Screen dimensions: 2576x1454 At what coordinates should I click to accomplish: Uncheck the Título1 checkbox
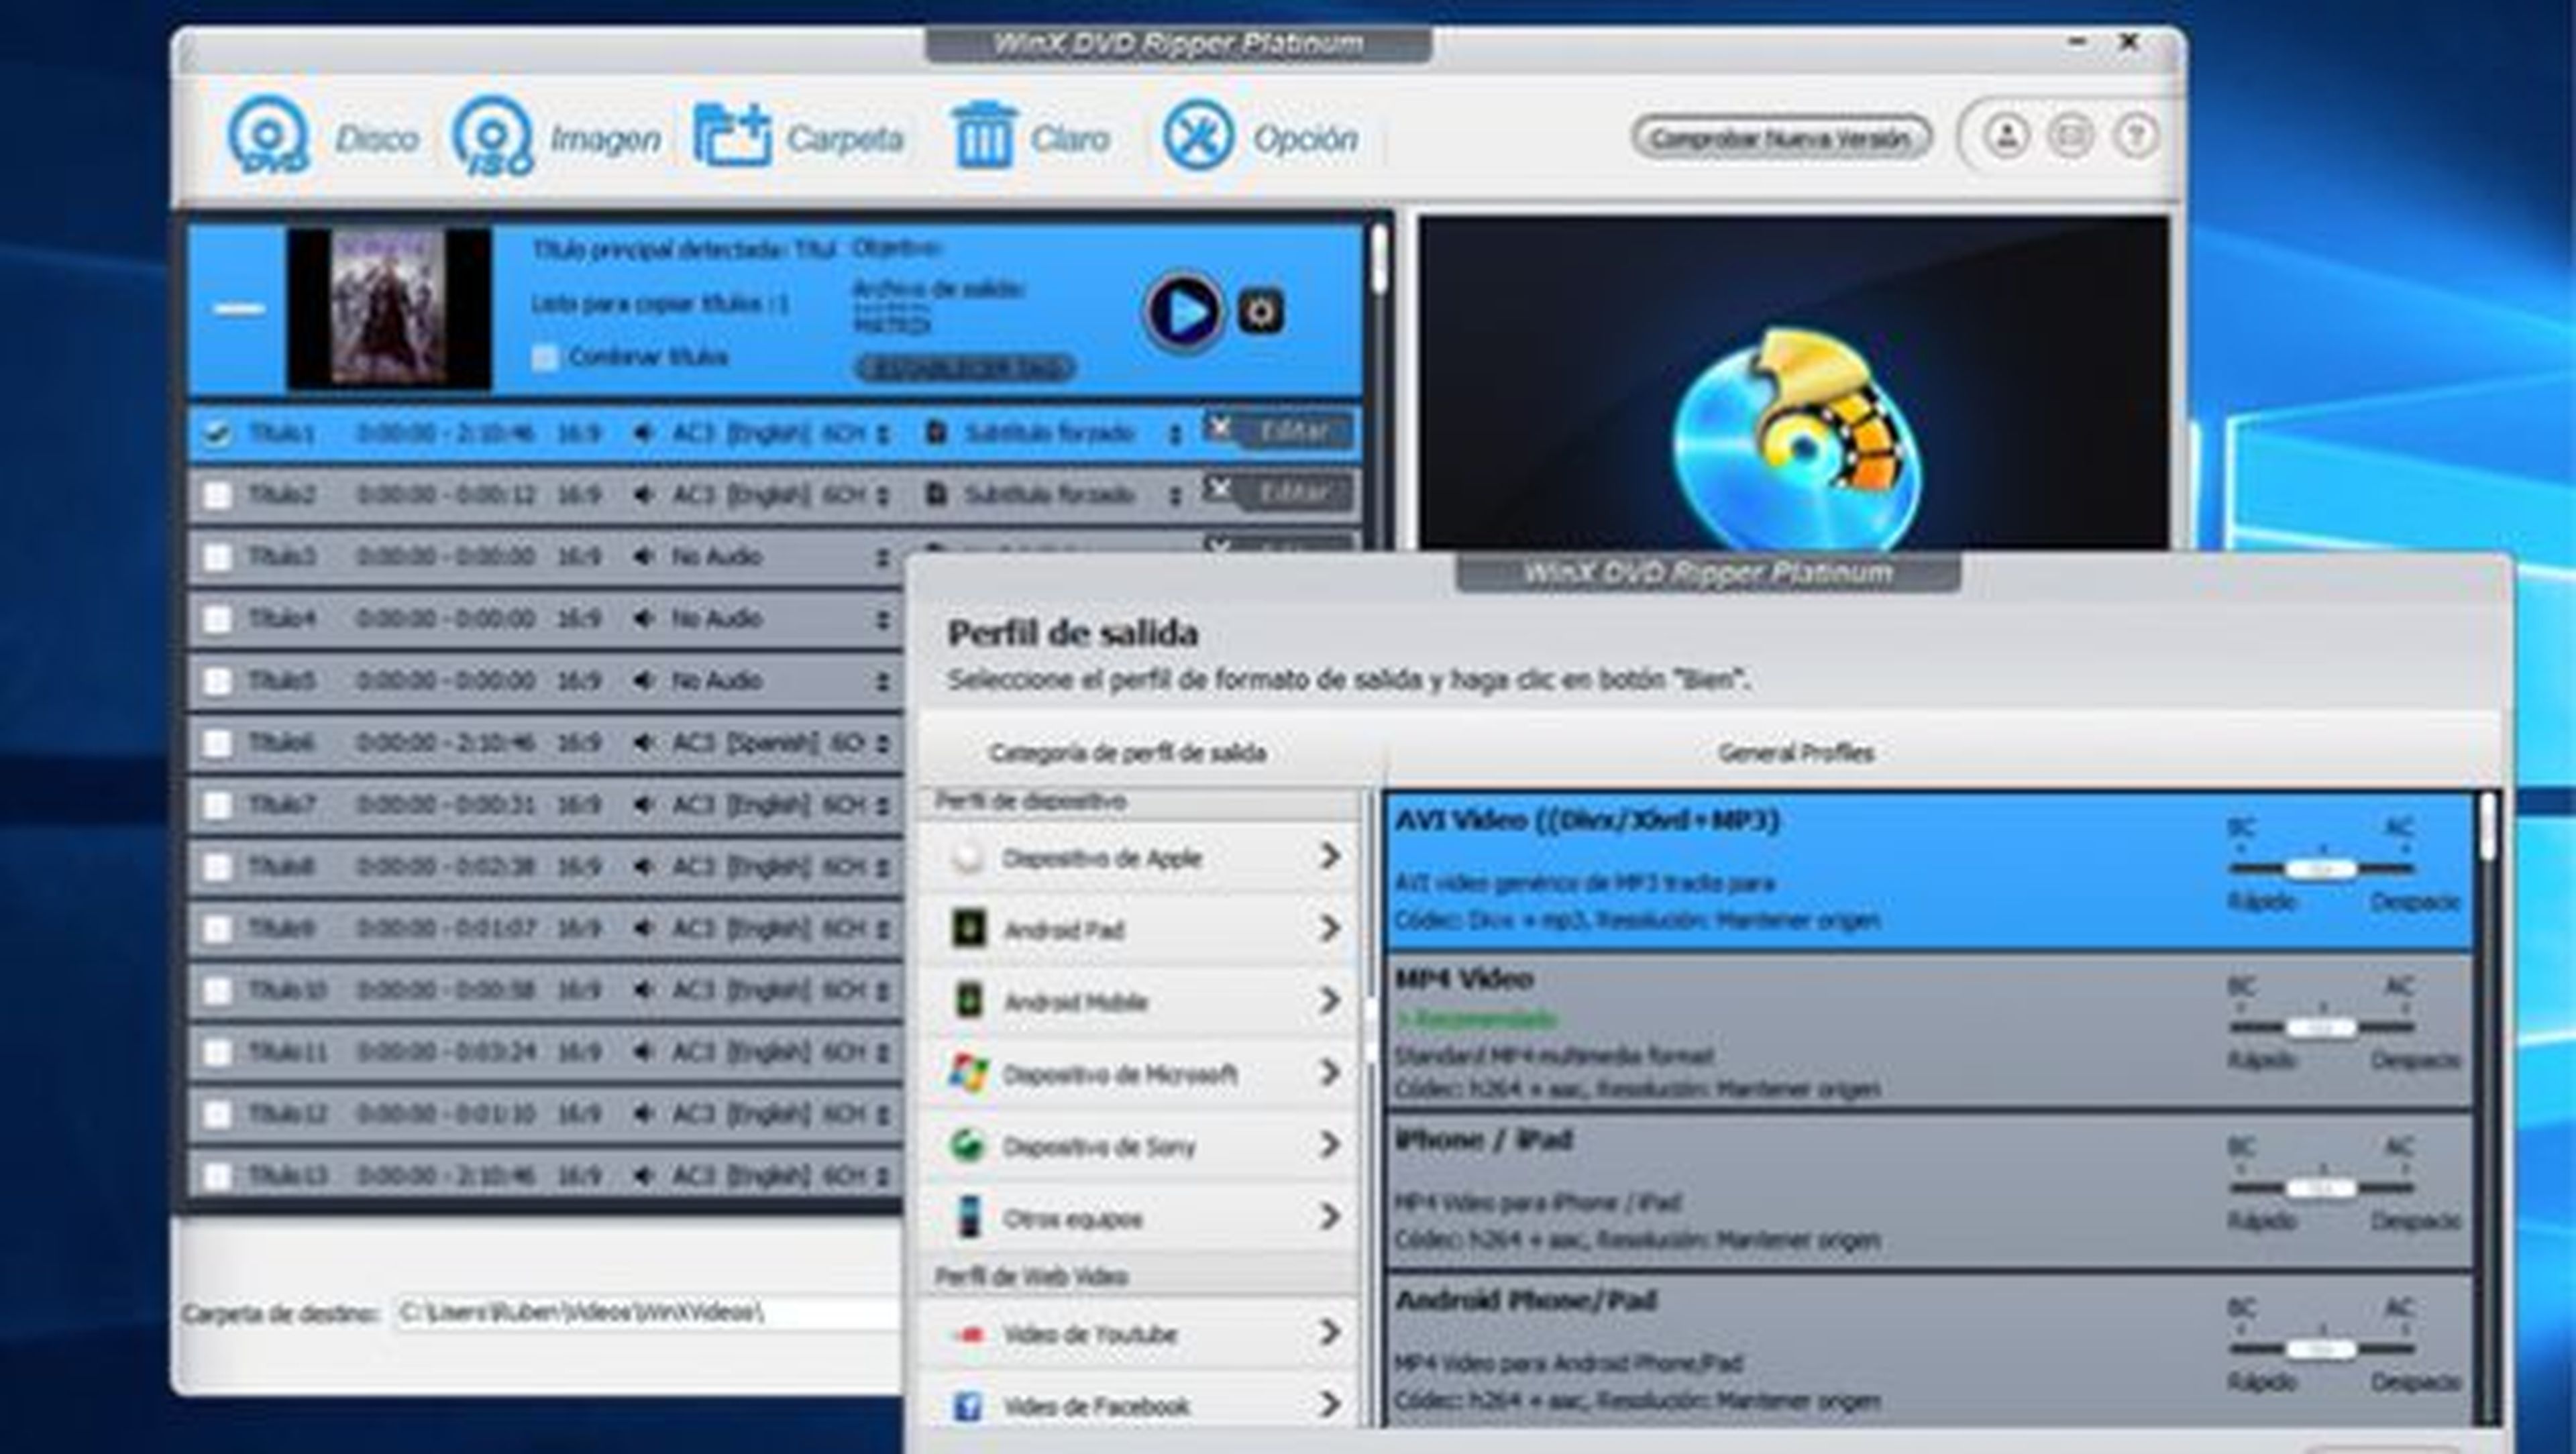coord(216,433)
